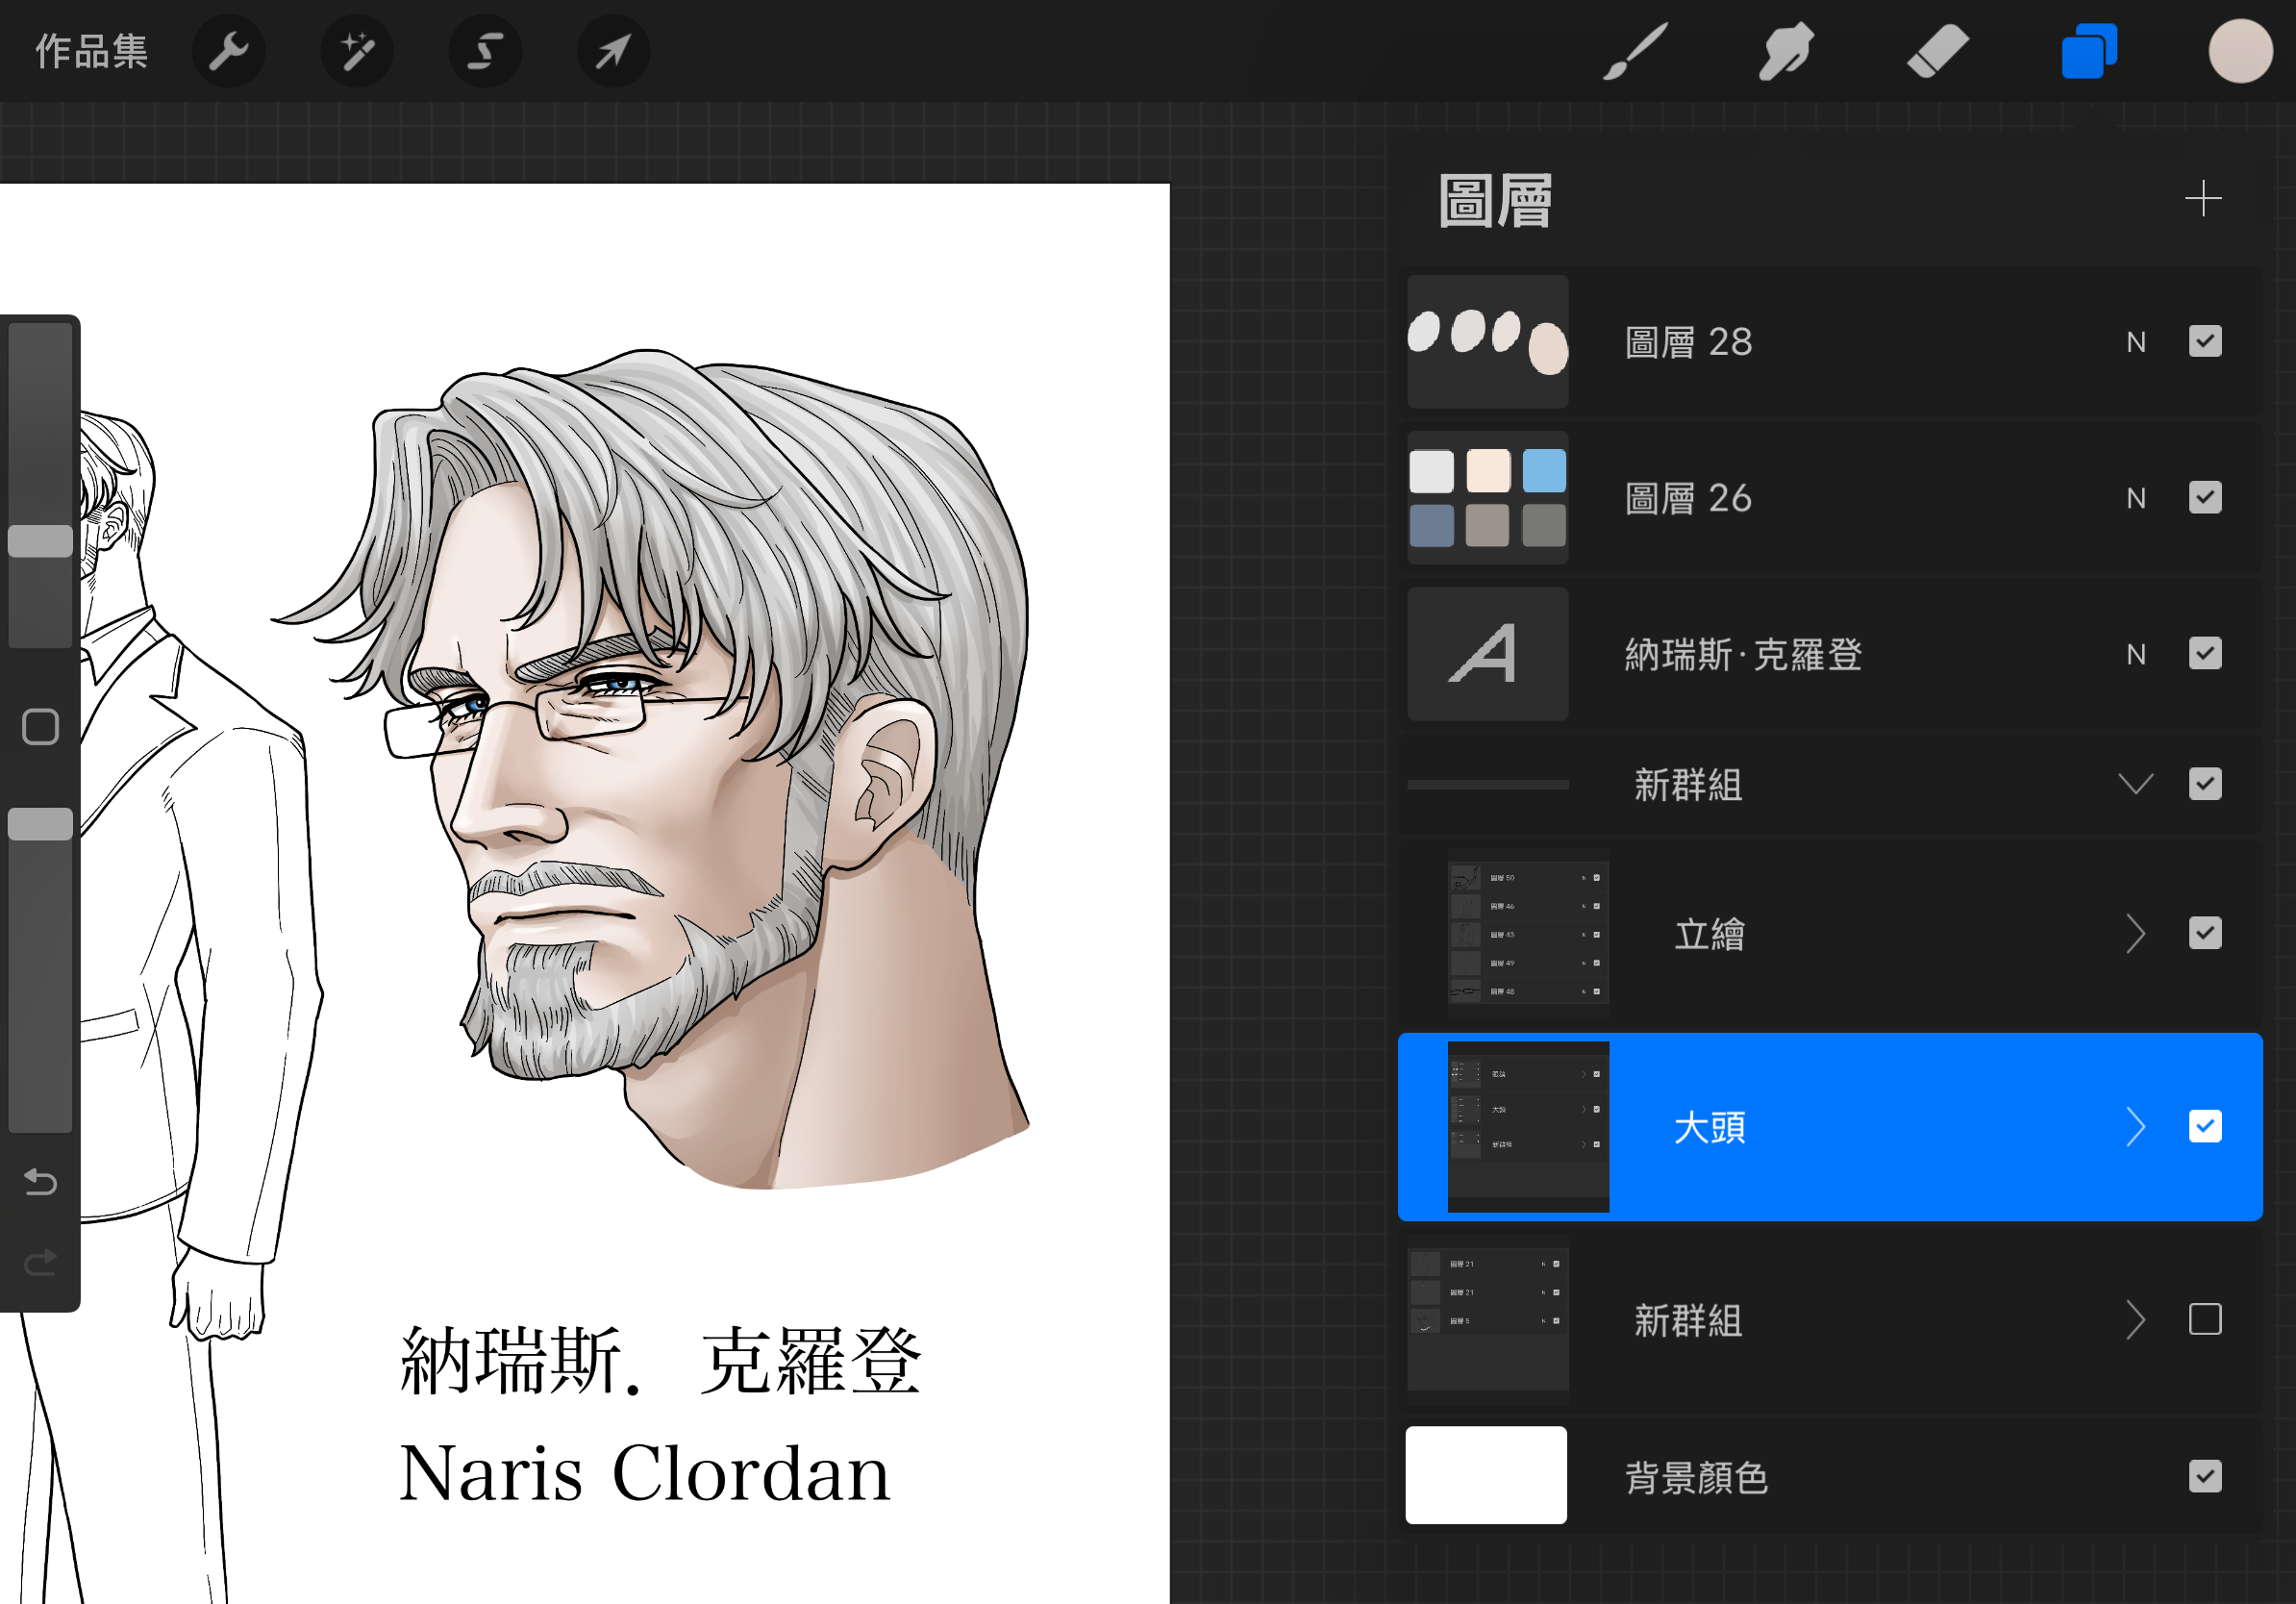The width and height of the screenshot is (2296, 1604).
Task: Expand the 立繪 group
Action: click(x=2135, y=934)
